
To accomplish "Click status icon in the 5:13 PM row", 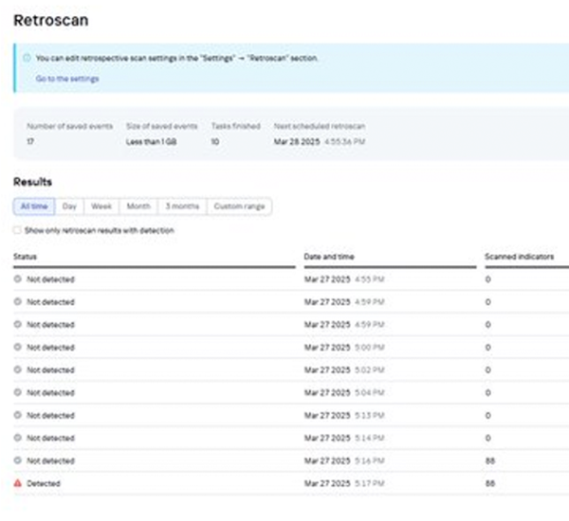I will point(17,415).
